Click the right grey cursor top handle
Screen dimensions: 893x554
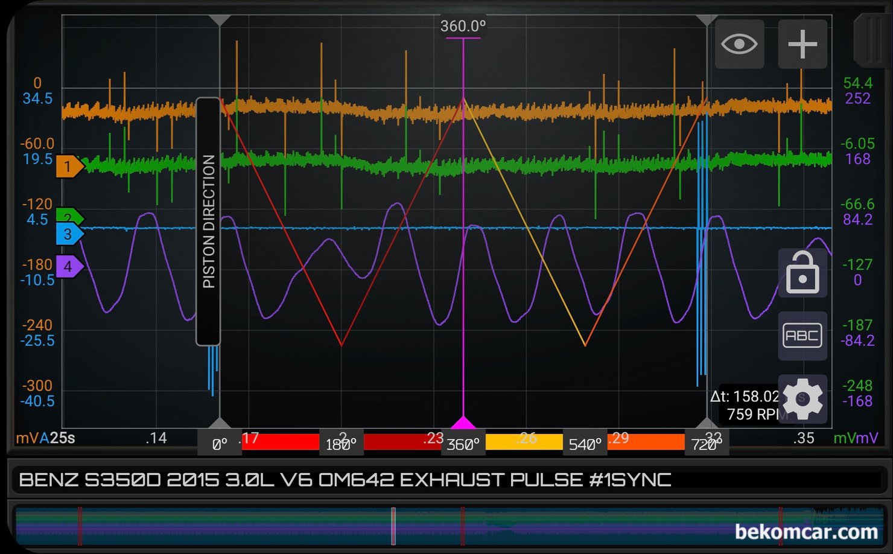tap(707, 20)
